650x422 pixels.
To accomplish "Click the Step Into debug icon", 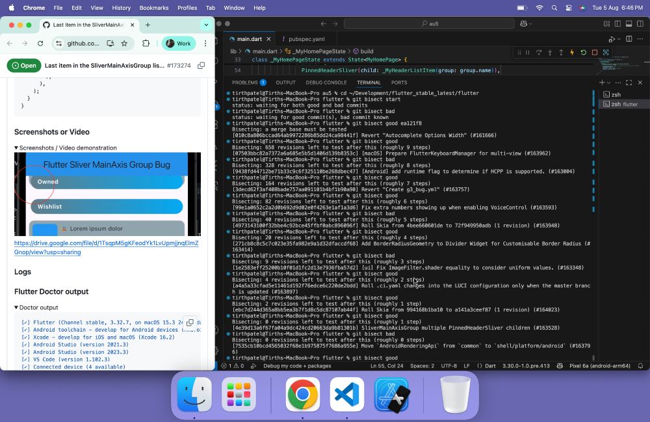I will point(550,53).
